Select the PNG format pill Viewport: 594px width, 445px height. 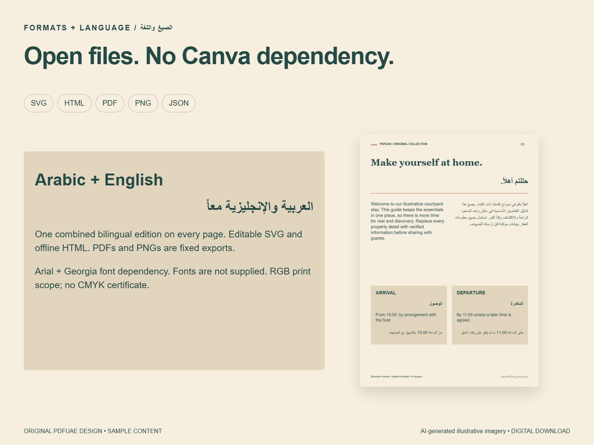tap(143, 103)
